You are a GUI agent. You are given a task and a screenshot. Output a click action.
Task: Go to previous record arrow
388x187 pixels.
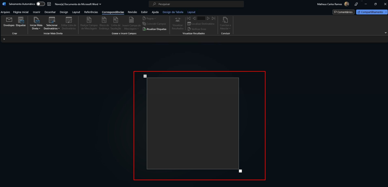coord(194,18)
